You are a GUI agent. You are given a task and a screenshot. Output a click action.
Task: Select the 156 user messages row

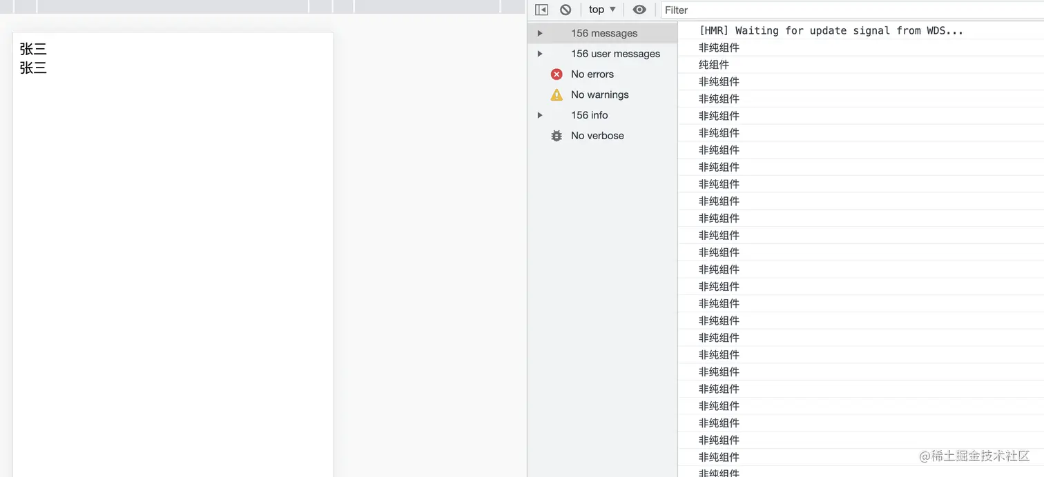coord(603,54)
